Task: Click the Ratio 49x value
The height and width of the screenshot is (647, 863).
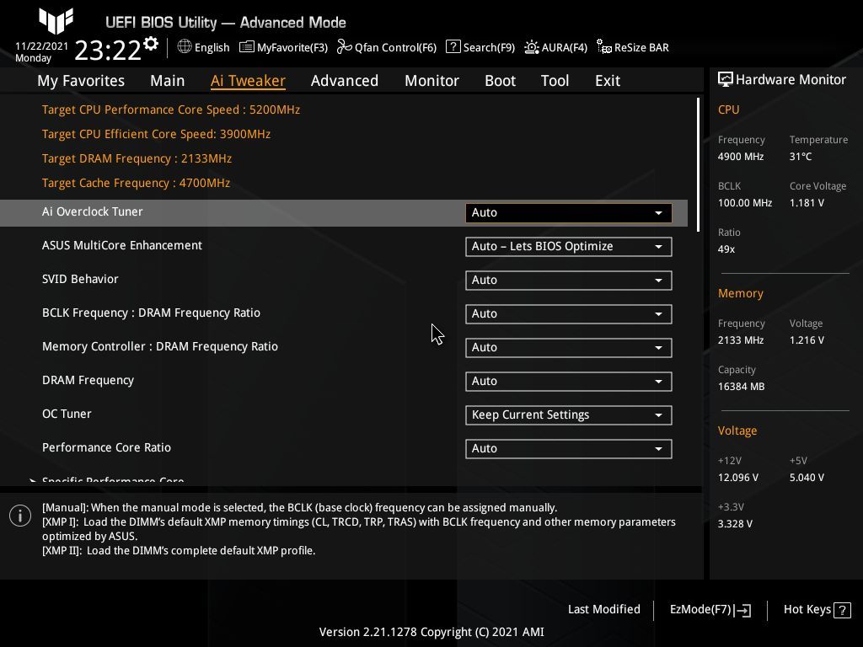Action: click(726, 249)
